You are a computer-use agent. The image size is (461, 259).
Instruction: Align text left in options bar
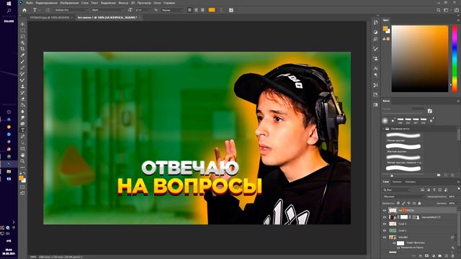pos(189,10)
